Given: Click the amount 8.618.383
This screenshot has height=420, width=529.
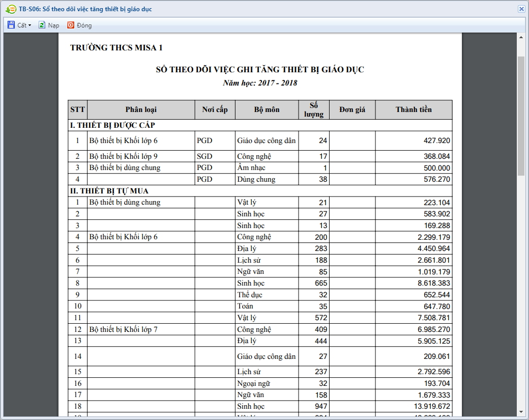Looking at the screenshot, I should (434, 283).
